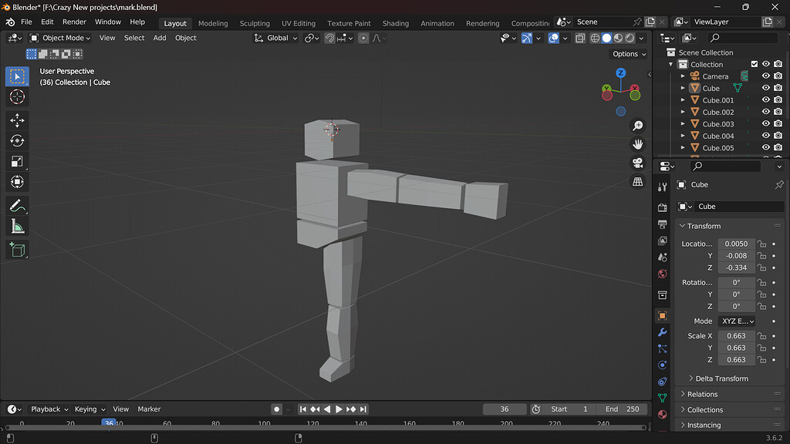Open the Playback dropdown
The image size is (790, 444).
49,409
